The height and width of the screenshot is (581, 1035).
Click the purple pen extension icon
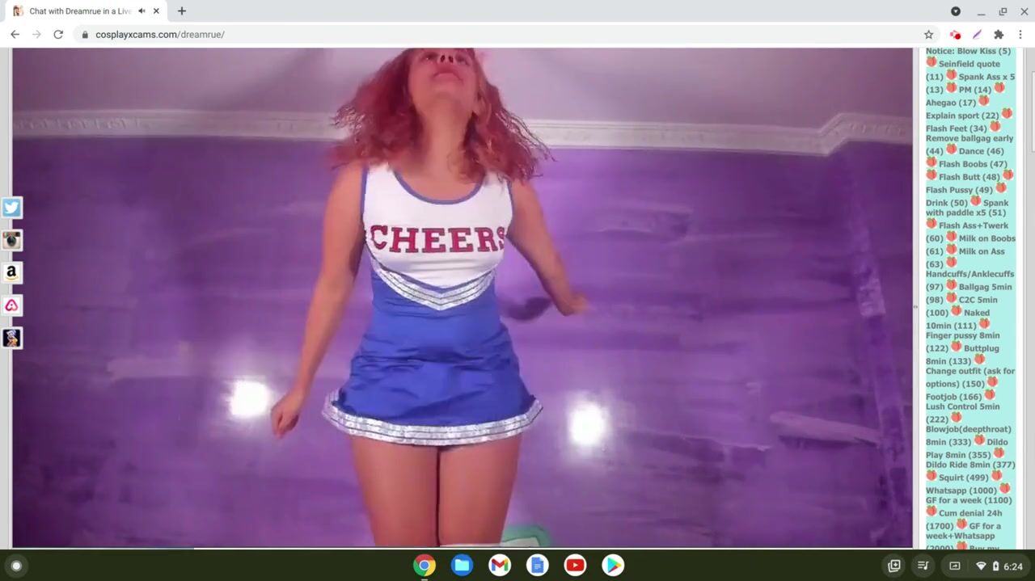(x=977, y=35)
